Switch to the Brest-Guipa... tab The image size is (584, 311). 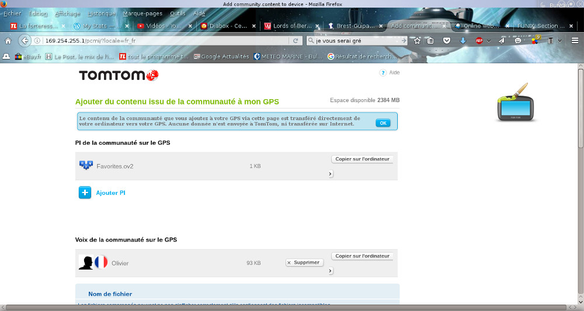click(354, 26)
